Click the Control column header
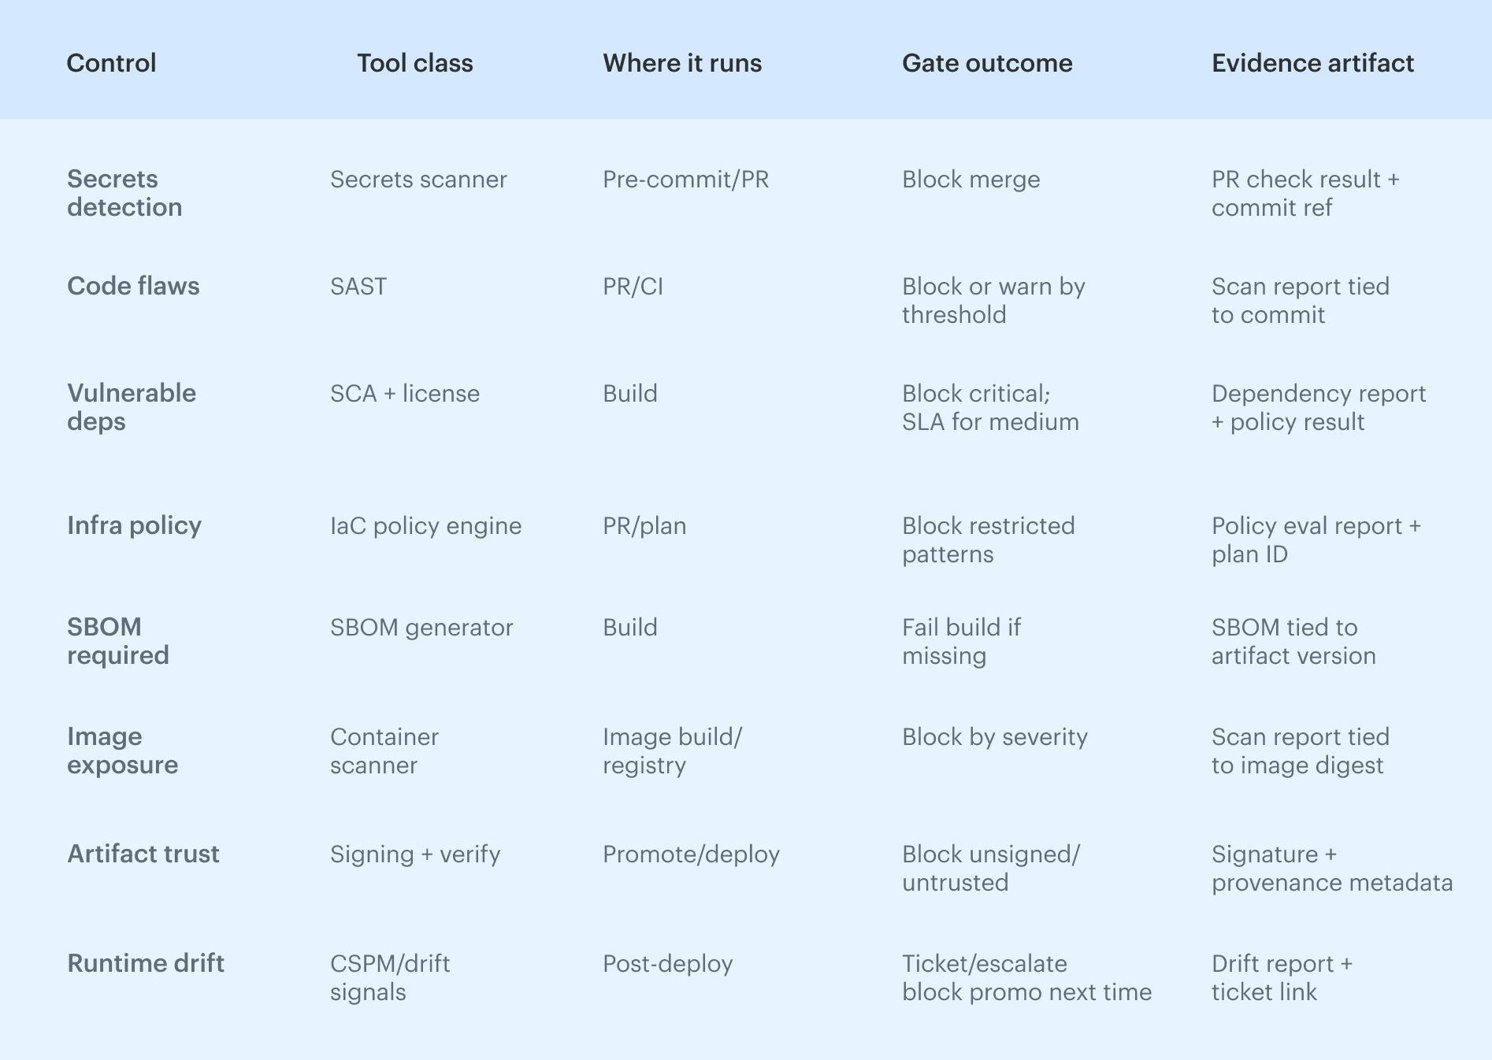This screenshot has height=1060, width=1492. click(x=111, y=63)
